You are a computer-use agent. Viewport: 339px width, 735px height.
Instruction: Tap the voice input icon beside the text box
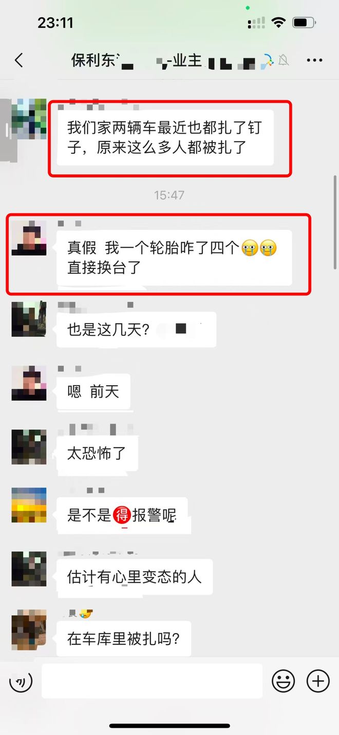click(21, 682)
